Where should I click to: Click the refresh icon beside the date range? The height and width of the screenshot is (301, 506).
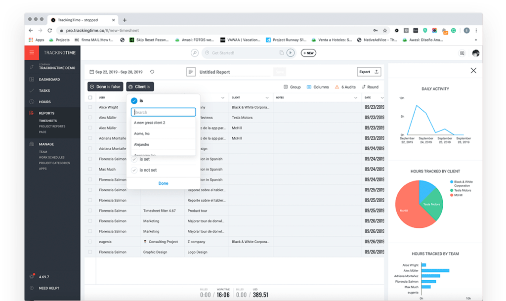click(152, 72)
